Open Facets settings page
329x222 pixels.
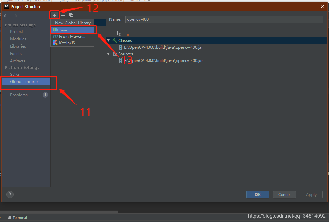pos(16,54)
